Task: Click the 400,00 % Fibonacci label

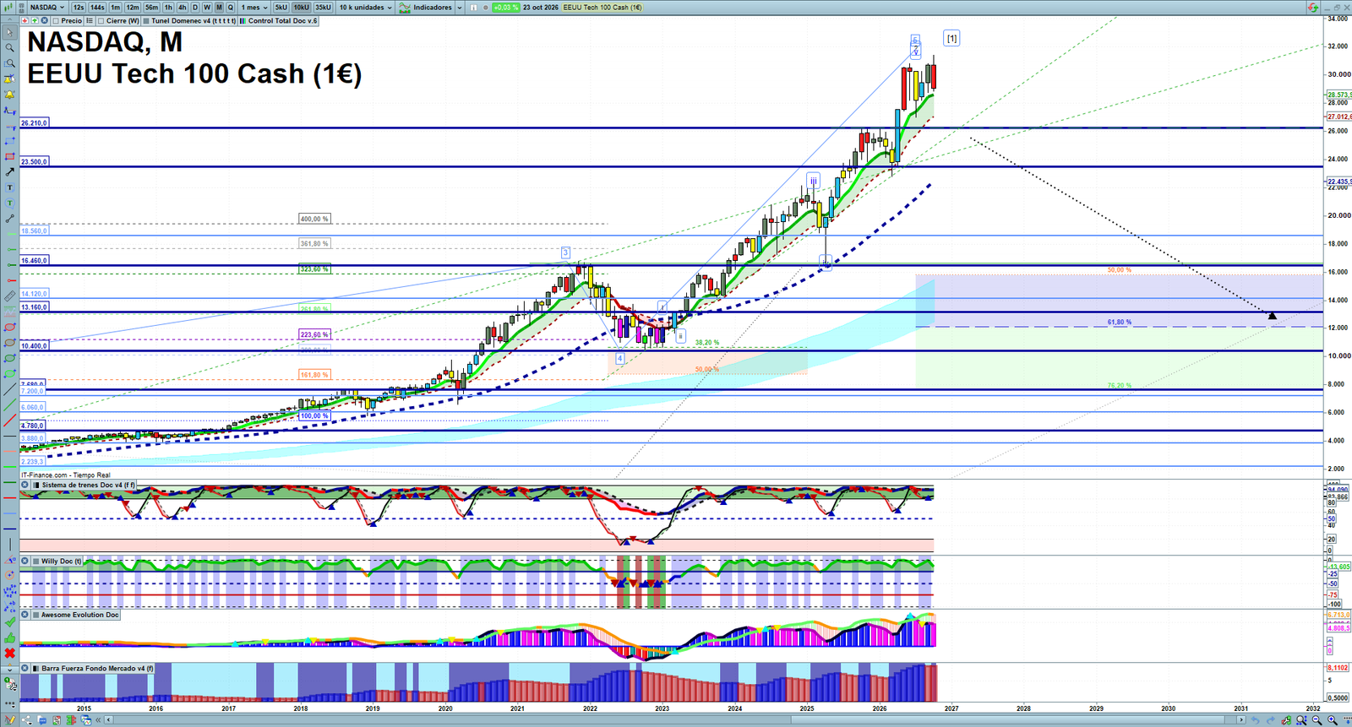Action: tap(314, 219)
